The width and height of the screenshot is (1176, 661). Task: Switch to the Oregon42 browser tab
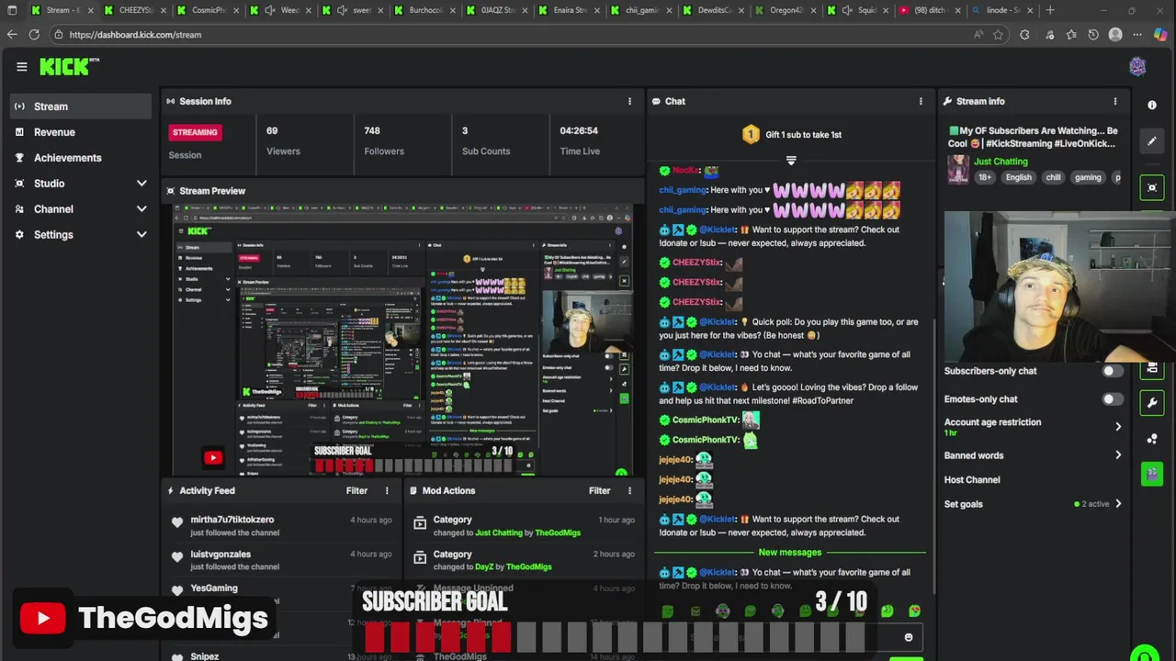785,10
